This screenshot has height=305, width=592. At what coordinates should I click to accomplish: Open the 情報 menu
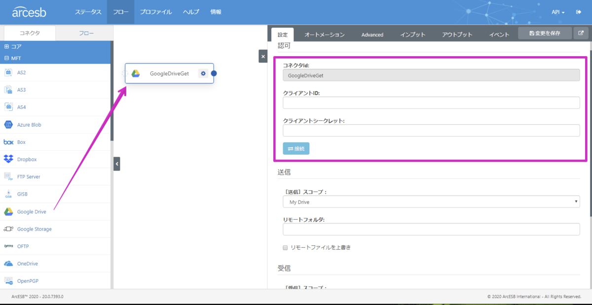(216, 12)
